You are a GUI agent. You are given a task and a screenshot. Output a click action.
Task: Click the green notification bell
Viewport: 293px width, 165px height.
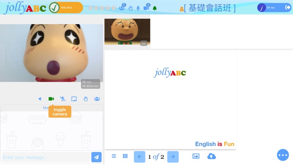point(155,8)
